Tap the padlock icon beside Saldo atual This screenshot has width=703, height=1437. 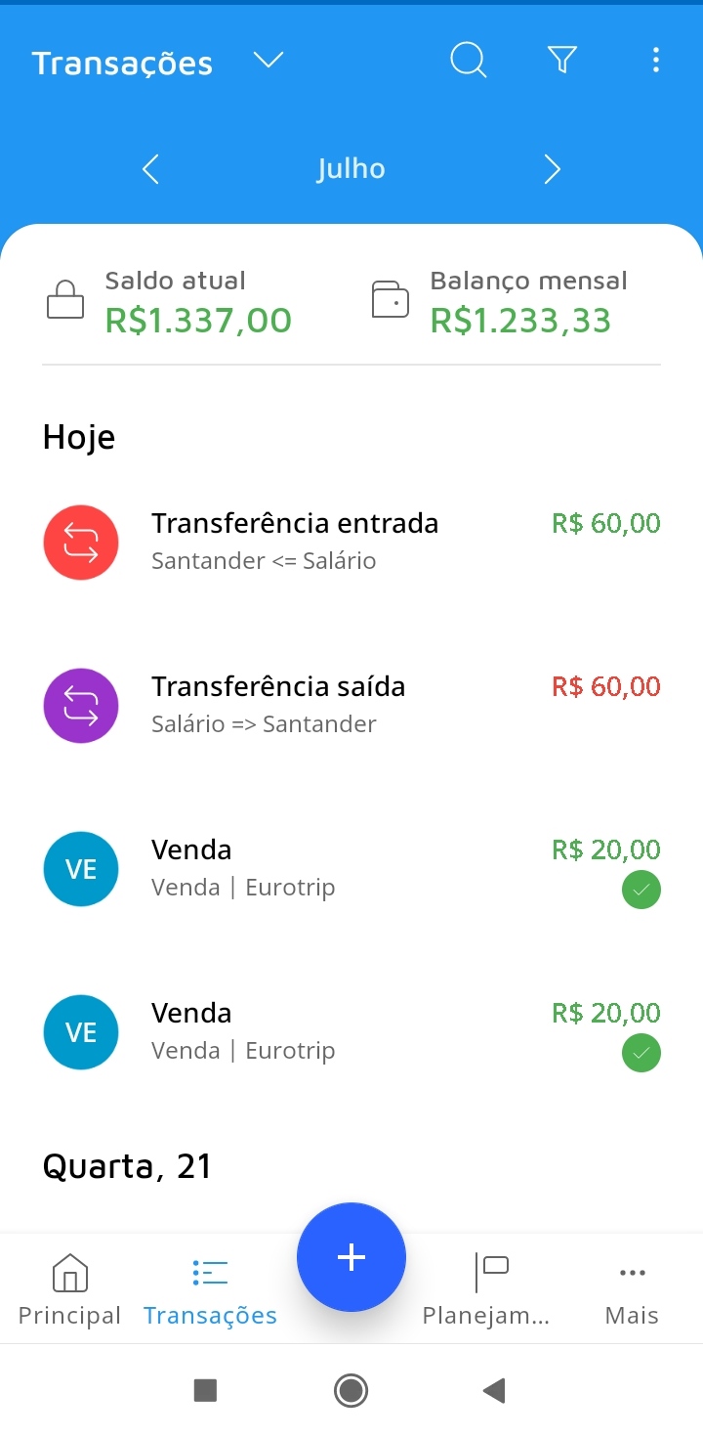click(65, 299)
